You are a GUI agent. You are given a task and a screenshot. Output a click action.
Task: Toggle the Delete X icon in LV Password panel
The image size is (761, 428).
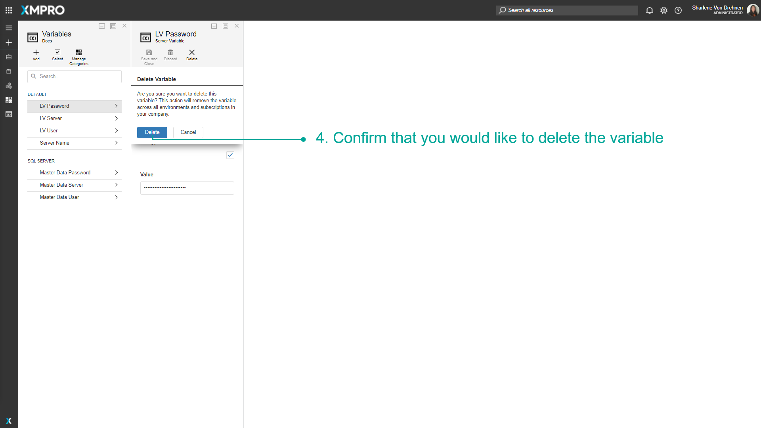(192, 52)
